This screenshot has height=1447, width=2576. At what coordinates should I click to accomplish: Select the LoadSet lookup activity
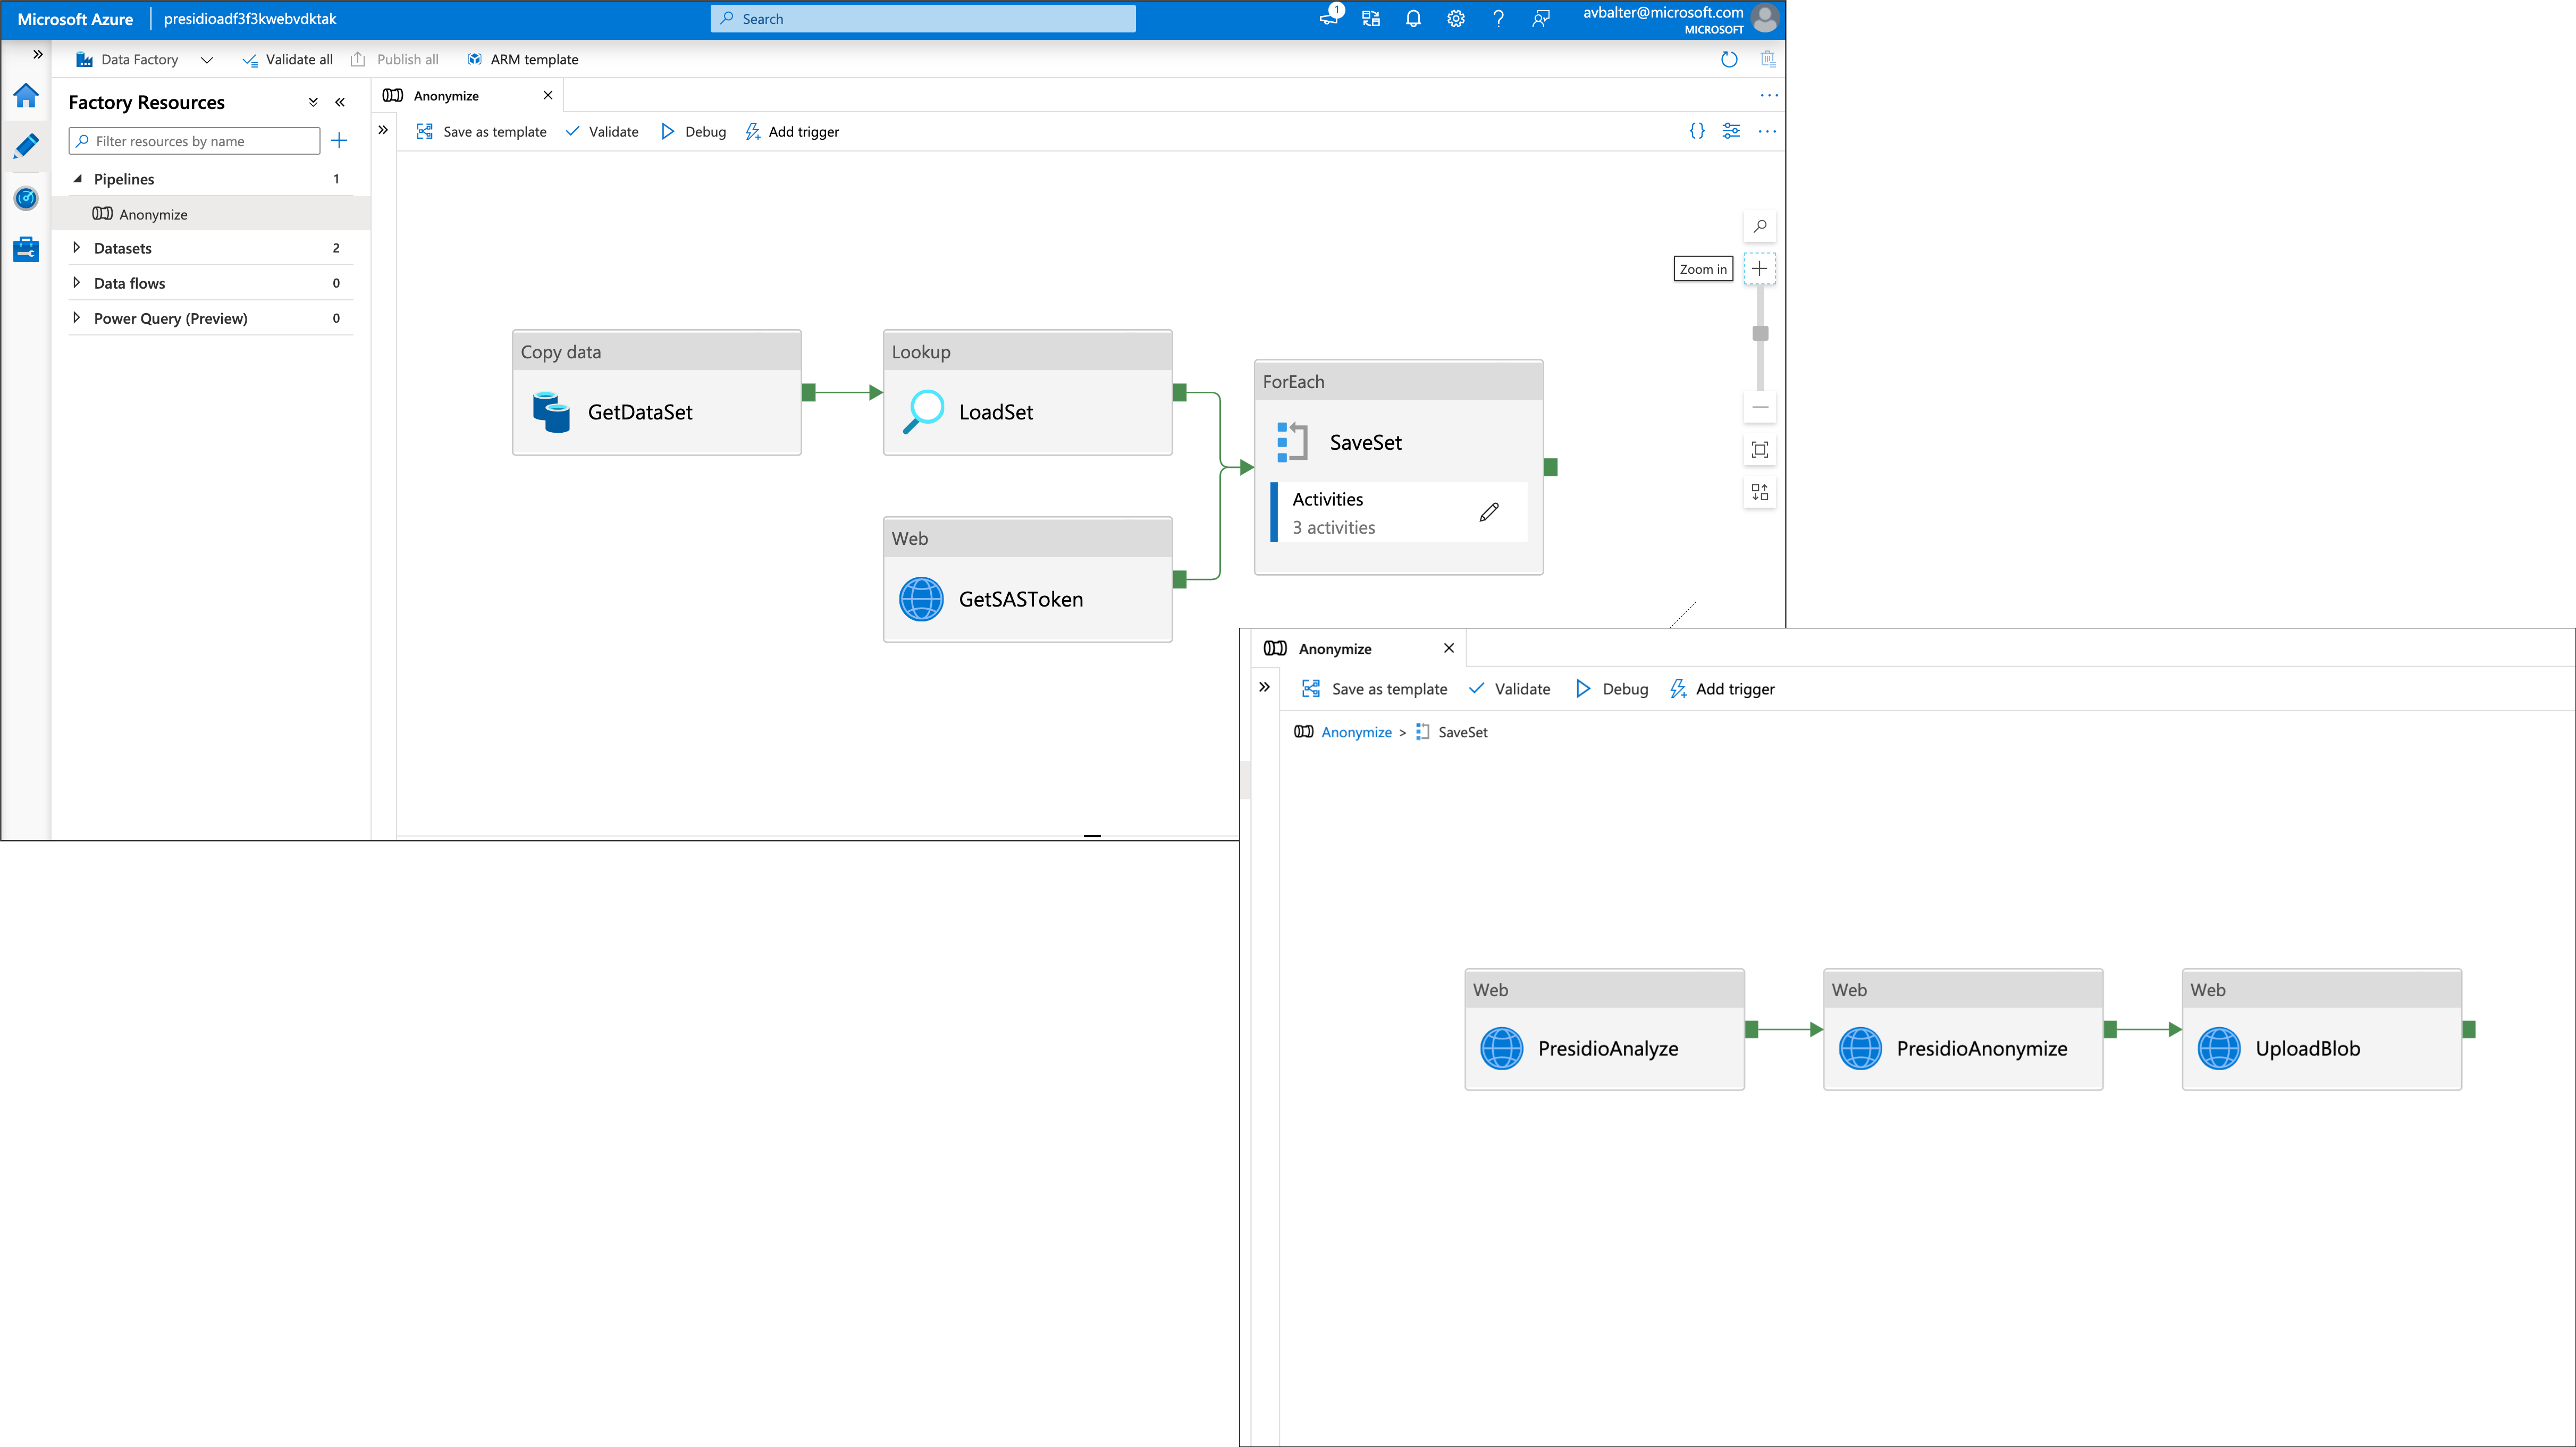pos(1028,393)
